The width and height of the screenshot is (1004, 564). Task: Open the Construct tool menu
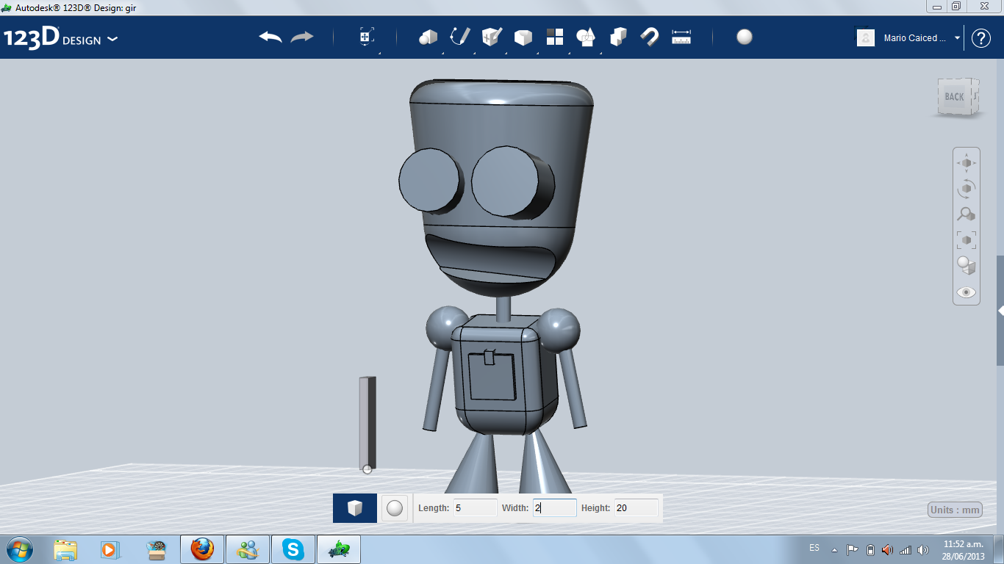point(492,37)
